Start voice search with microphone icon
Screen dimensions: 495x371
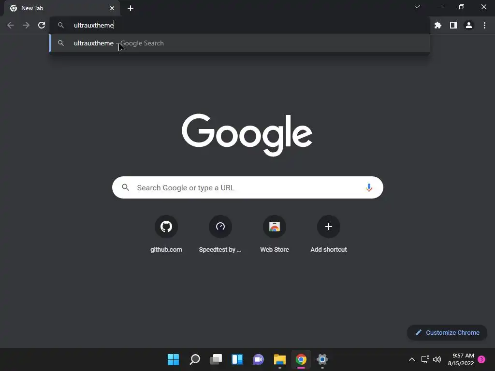[x=369, y=188]
